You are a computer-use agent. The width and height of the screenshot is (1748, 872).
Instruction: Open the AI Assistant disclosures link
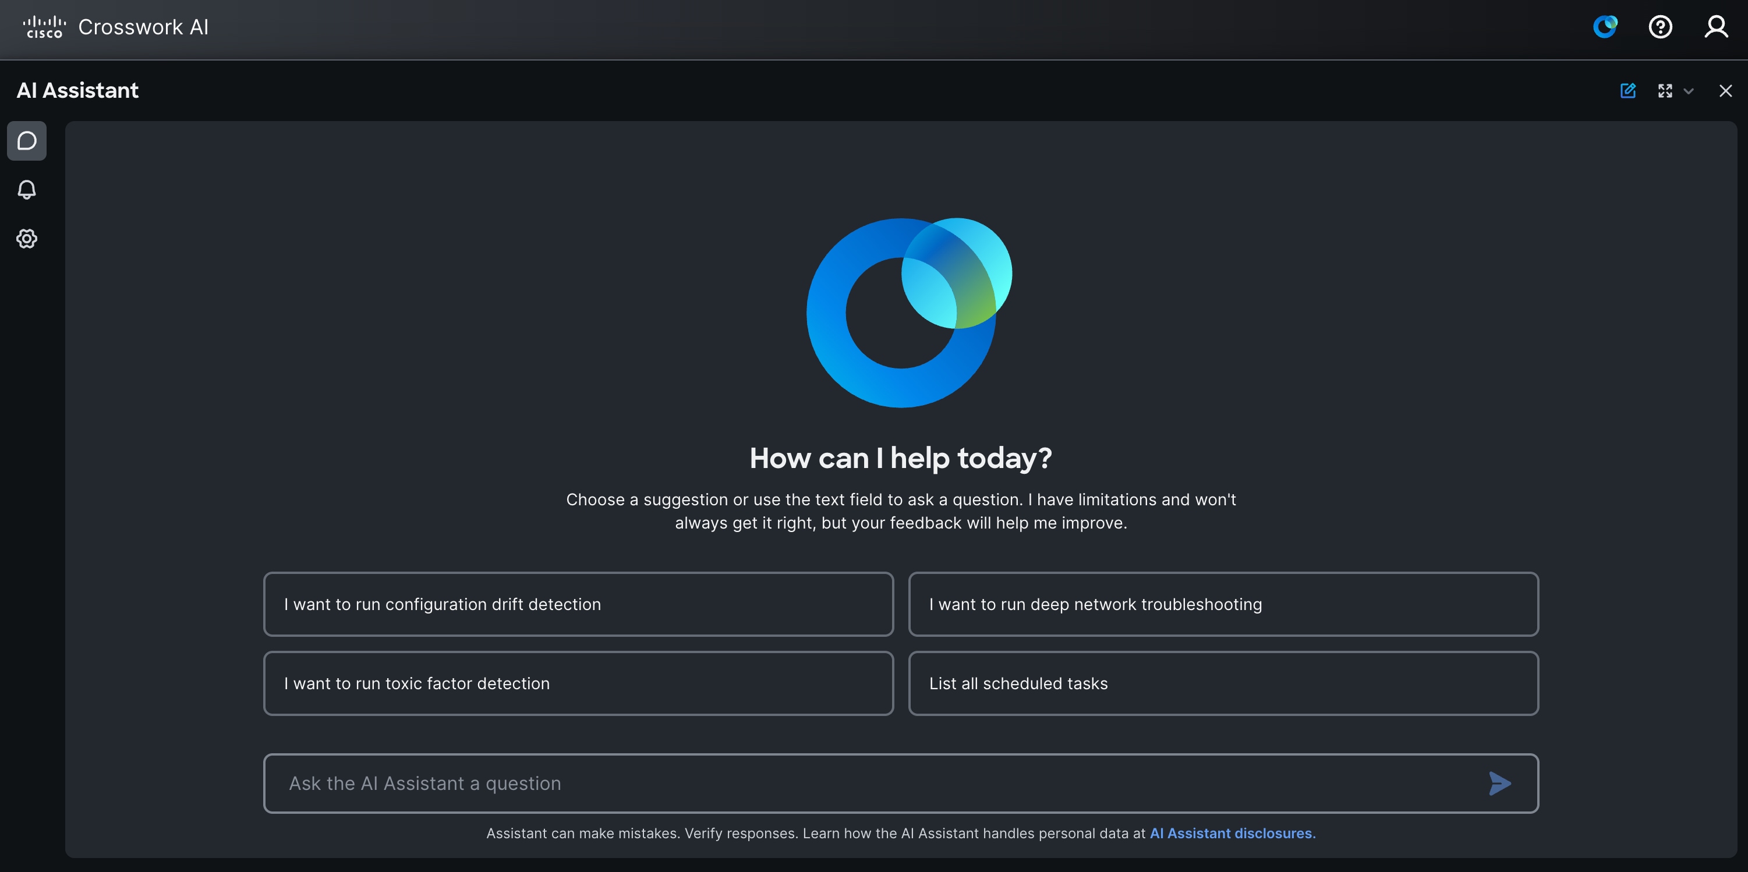click(x=1232, y=834)
